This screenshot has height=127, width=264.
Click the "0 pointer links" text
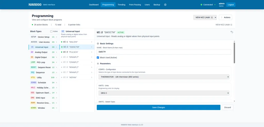[x=74, y=25]
